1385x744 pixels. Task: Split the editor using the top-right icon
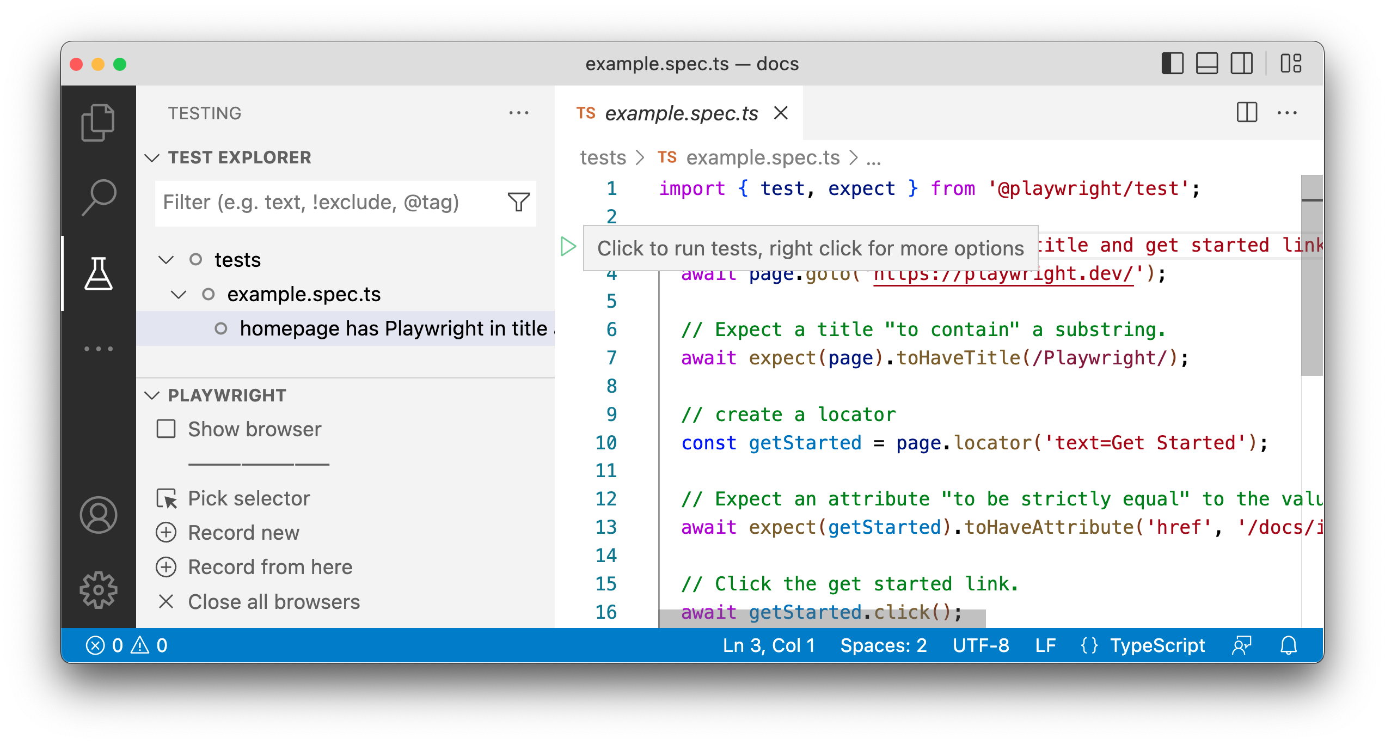click(x=1246, y=113)
